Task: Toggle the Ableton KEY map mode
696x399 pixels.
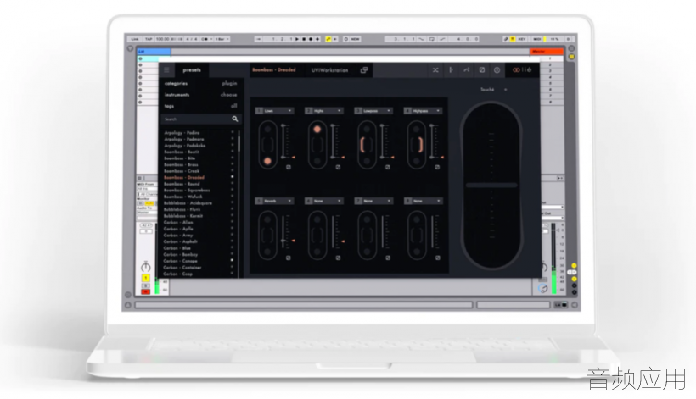Action: (522, 39)
